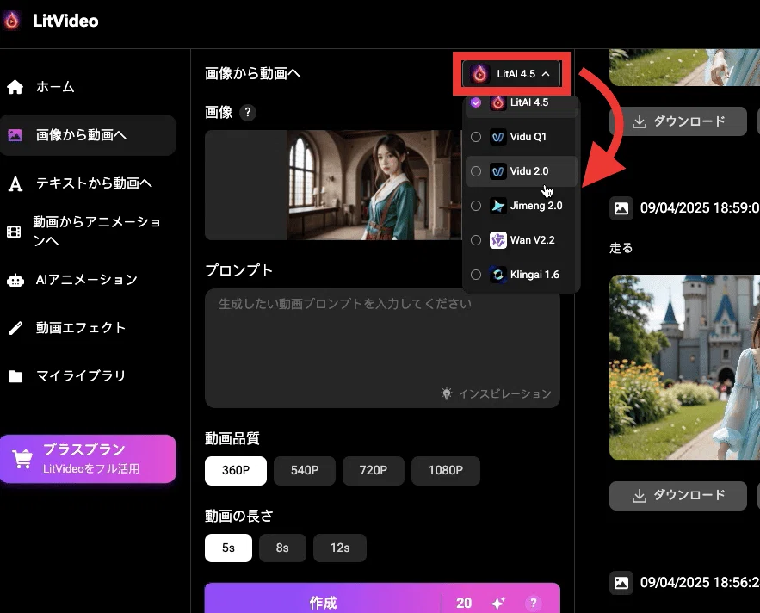Set video length to 8s
This screenshot has height=613, width=760.
(282, 548)
